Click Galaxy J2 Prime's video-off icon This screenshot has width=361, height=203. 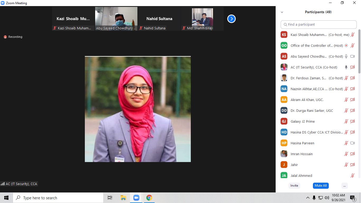(352, 121)
